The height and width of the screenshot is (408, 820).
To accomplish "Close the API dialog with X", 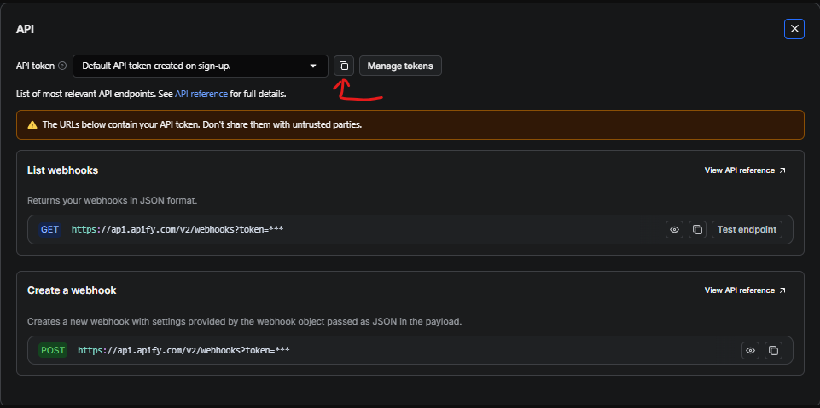I will (794, 29).
